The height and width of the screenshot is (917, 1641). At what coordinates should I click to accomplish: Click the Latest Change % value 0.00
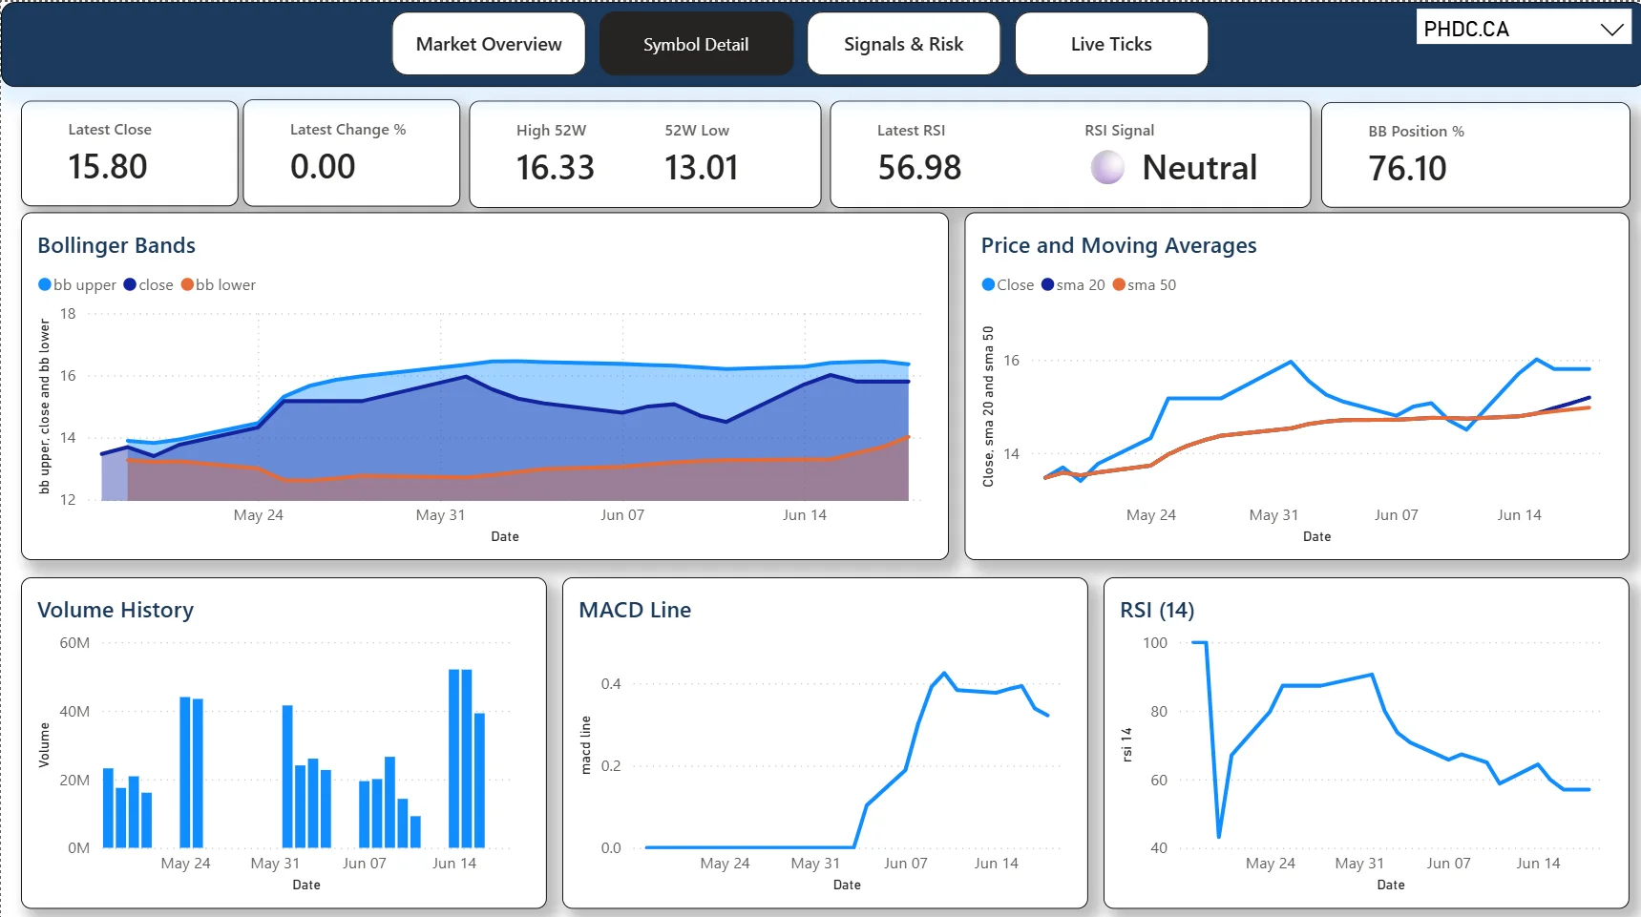pos(323,167)
